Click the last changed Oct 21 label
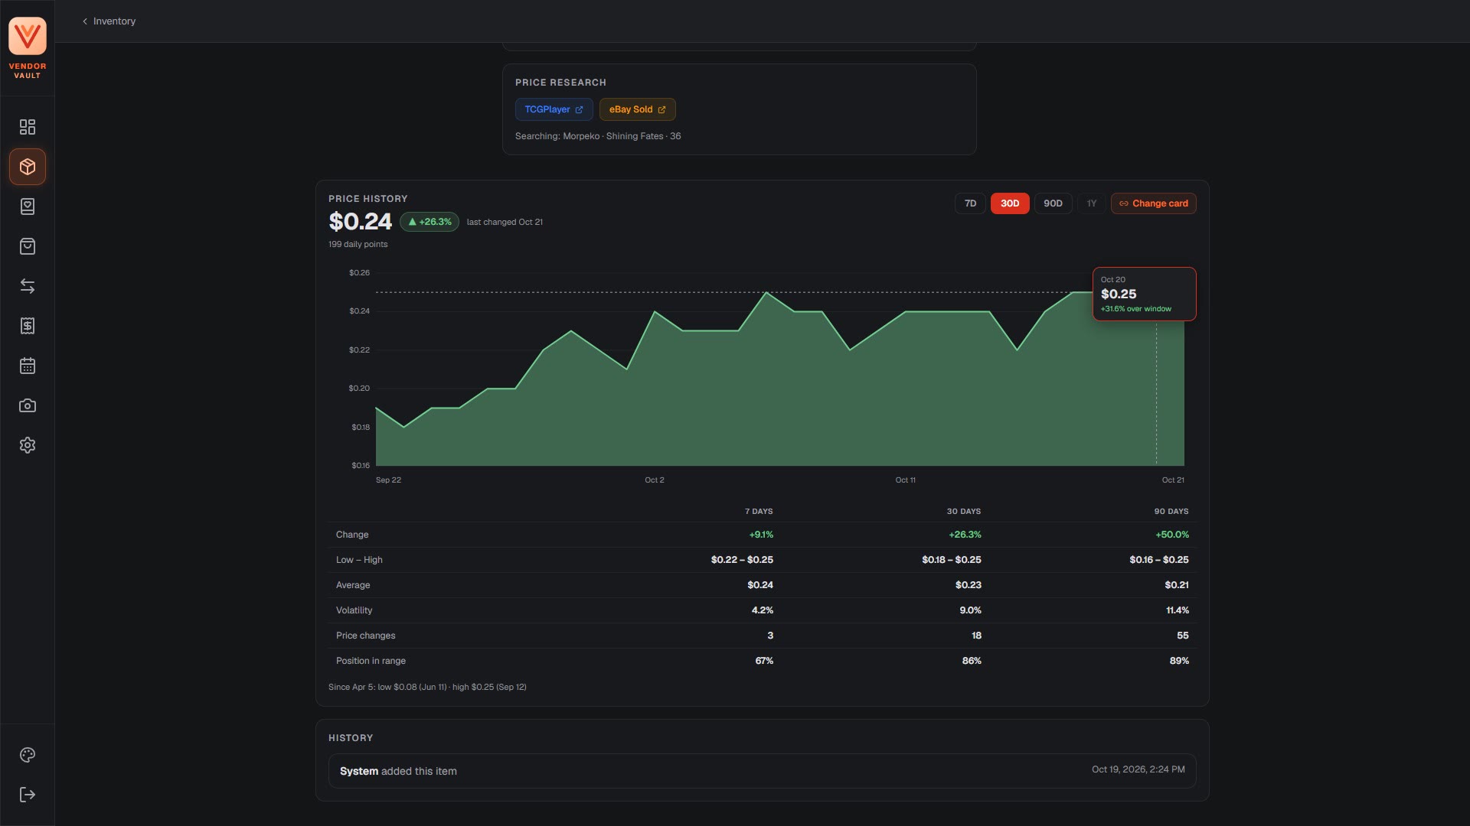Viewport: 1470px width, 826px height. click(505, 223)
